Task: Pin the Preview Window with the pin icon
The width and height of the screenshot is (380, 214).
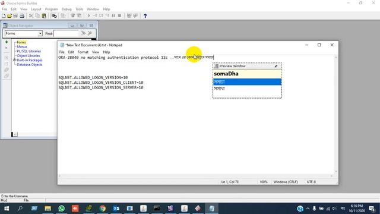Action: click(x=276, y=66)
